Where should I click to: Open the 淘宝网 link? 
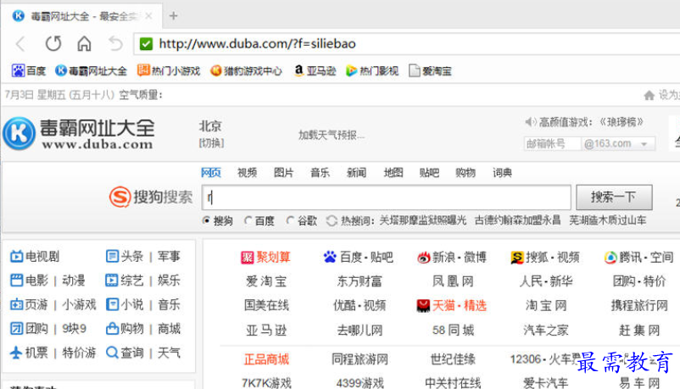pos(545,306)
